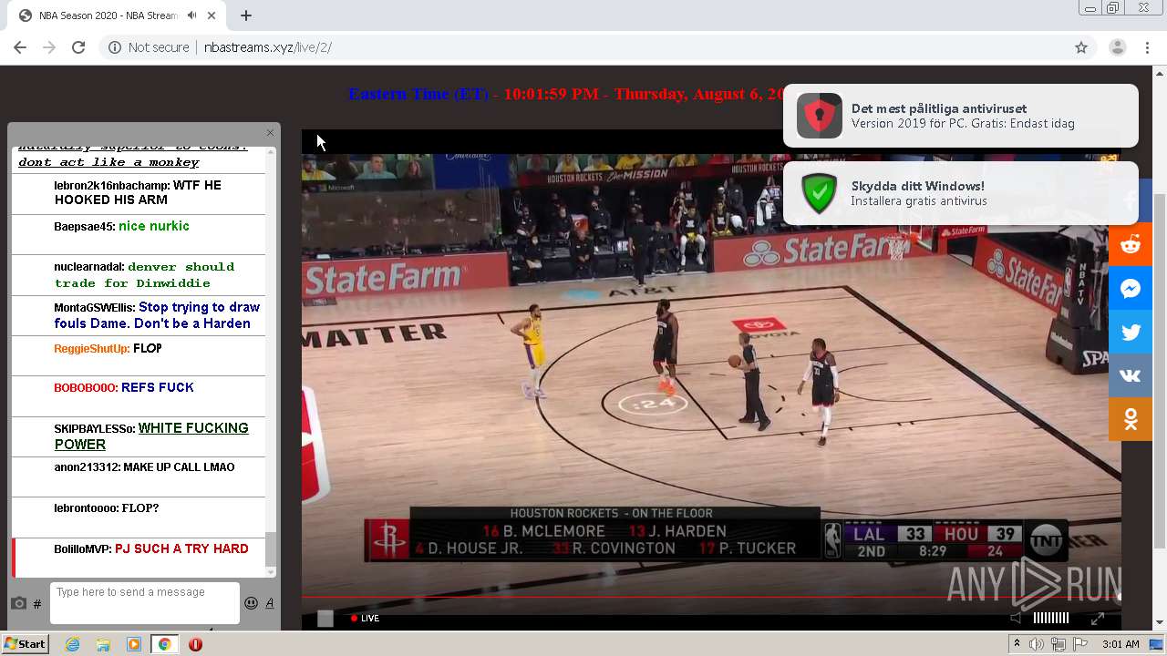Open Windows Explorer from the taskbar
This screenshot has height=656, width=1167.
[103, 644]
